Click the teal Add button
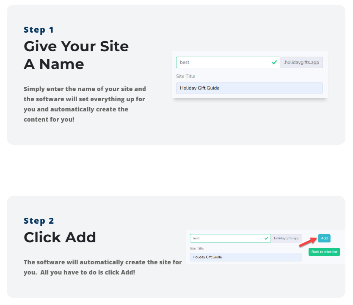The width and height of the screenshot is (353, 305). tap(324, 238)
